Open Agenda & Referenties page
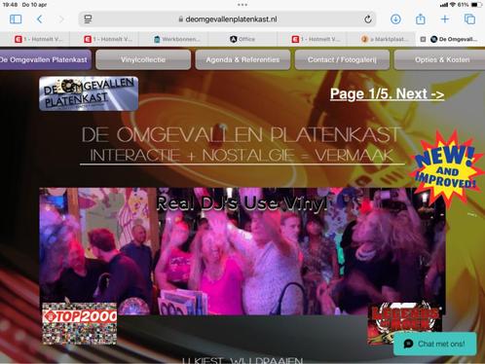This screenshot has height=364, width=485. (x=242, y=59)
